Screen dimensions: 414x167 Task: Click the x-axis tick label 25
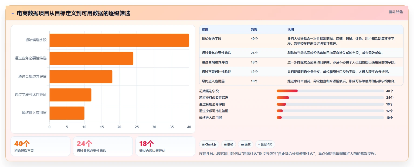[137, 127]
